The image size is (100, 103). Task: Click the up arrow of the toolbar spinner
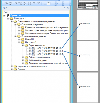tap(49, 3)
